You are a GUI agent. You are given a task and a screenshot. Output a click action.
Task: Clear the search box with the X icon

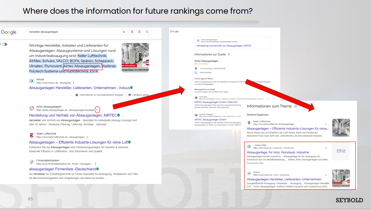click(124, 32)
